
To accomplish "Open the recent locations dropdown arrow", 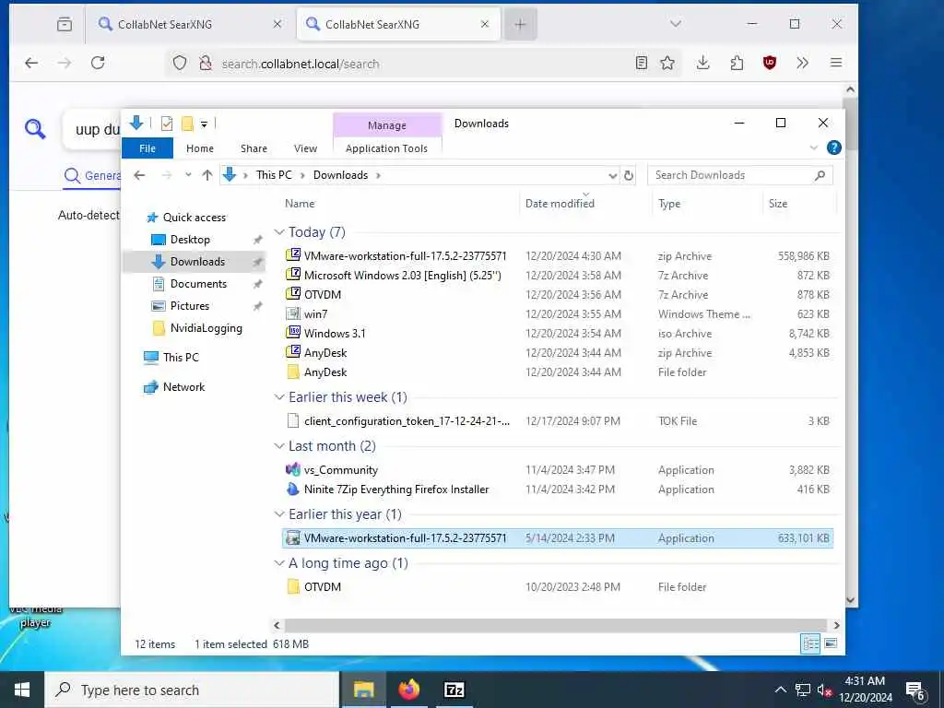I will coord(188,175).
